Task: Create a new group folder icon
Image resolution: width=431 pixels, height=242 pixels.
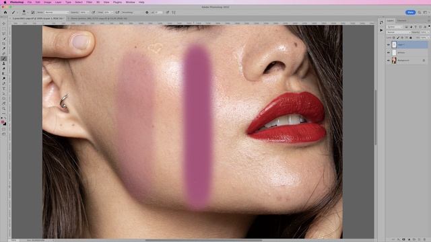Action: tap(414, 239)
